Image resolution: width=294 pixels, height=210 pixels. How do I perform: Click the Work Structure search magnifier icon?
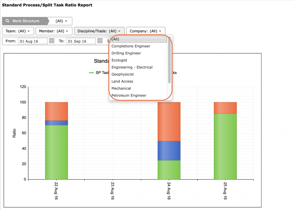pyautogui.click(x=7, y=21)
